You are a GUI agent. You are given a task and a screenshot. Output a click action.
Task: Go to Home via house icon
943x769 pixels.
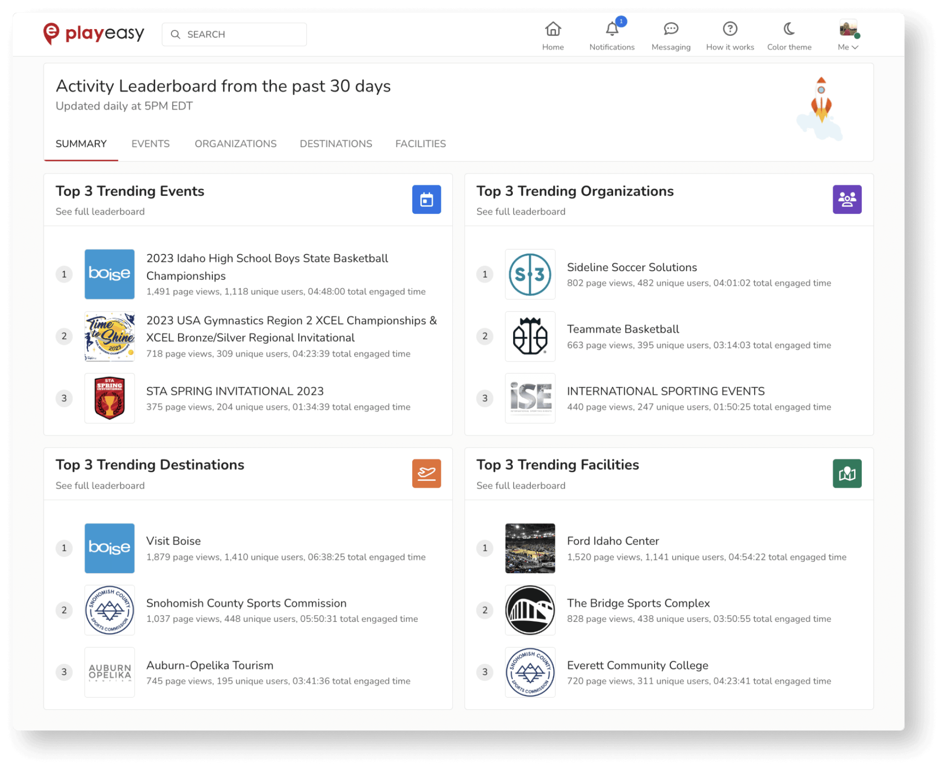(x=552, y=30)
